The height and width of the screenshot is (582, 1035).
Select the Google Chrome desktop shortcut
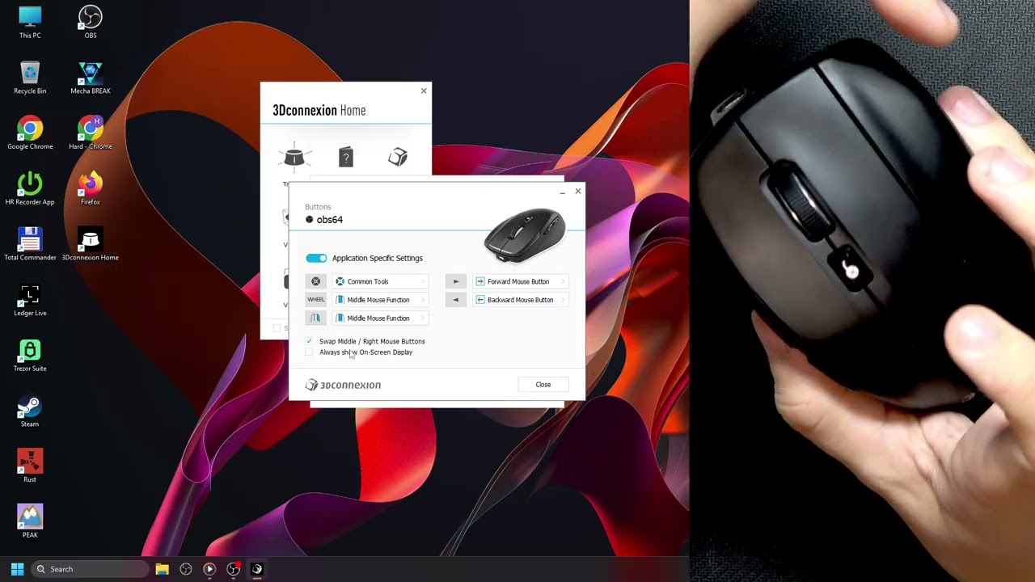(x=30, y=134)
